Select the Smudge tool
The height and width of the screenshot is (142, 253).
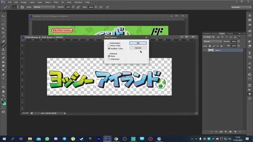pyautogui.click(x=3, y=66)
